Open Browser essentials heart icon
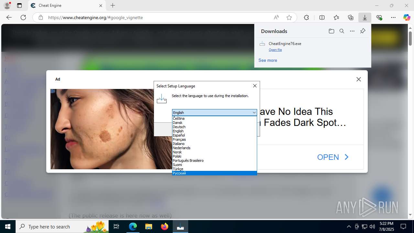The width and height of the screenshot is (414, 233). point(379,17)
